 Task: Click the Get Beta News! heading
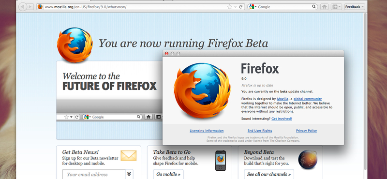(80, 152)
